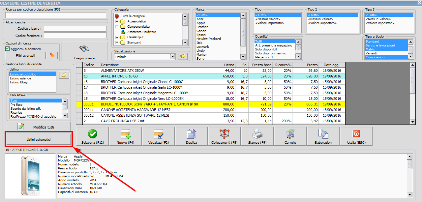Screen dimensions: 422x202
Task: Click Categoria tree scroll down arrow
Action: point(185,43)
